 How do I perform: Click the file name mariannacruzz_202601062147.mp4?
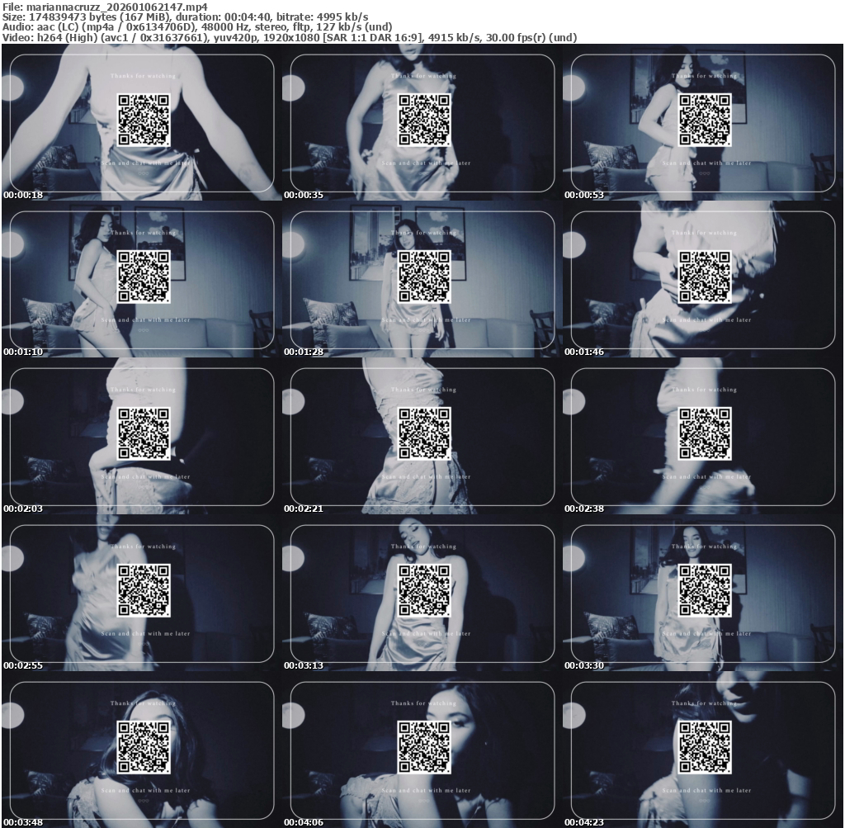(116, 7)
